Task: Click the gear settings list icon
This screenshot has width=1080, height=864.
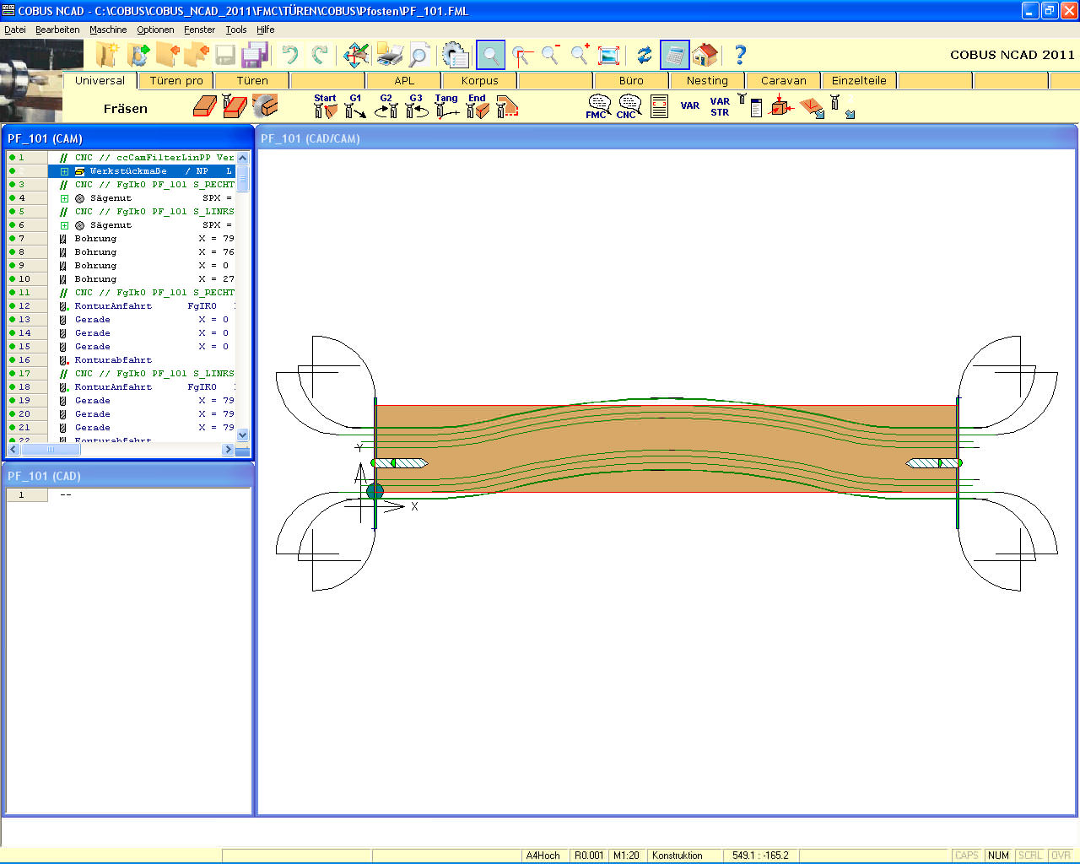Action: 456,55
